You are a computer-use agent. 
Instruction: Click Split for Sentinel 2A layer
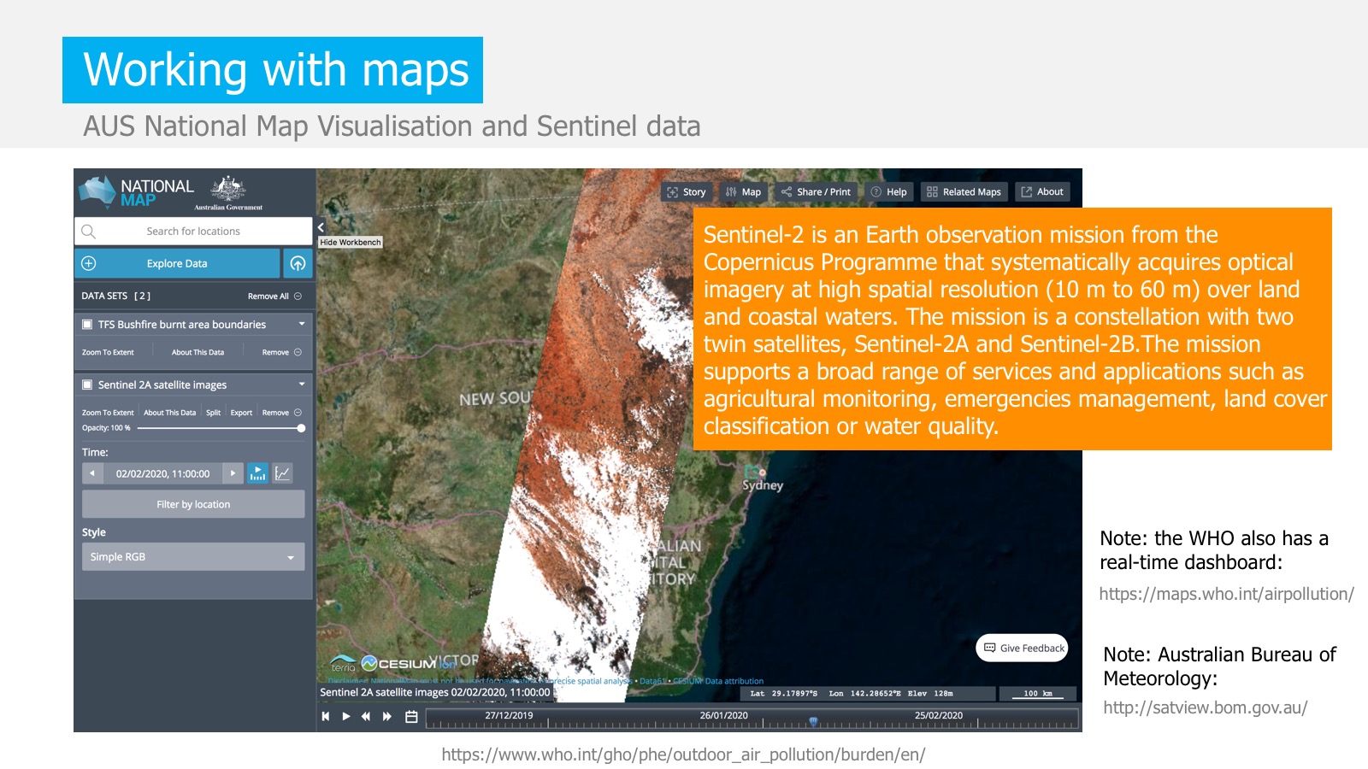(x=214, y=413)
